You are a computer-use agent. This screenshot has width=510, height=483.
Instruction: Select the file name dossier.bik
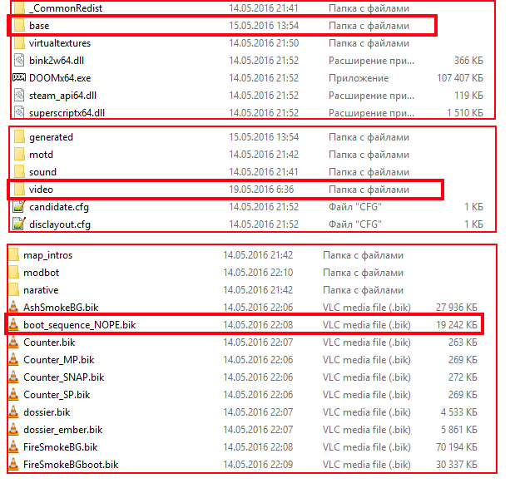[x=47, y=412]
